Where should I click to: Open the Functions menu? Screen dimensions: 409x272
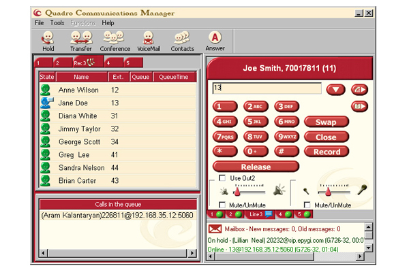pos(83,23)
